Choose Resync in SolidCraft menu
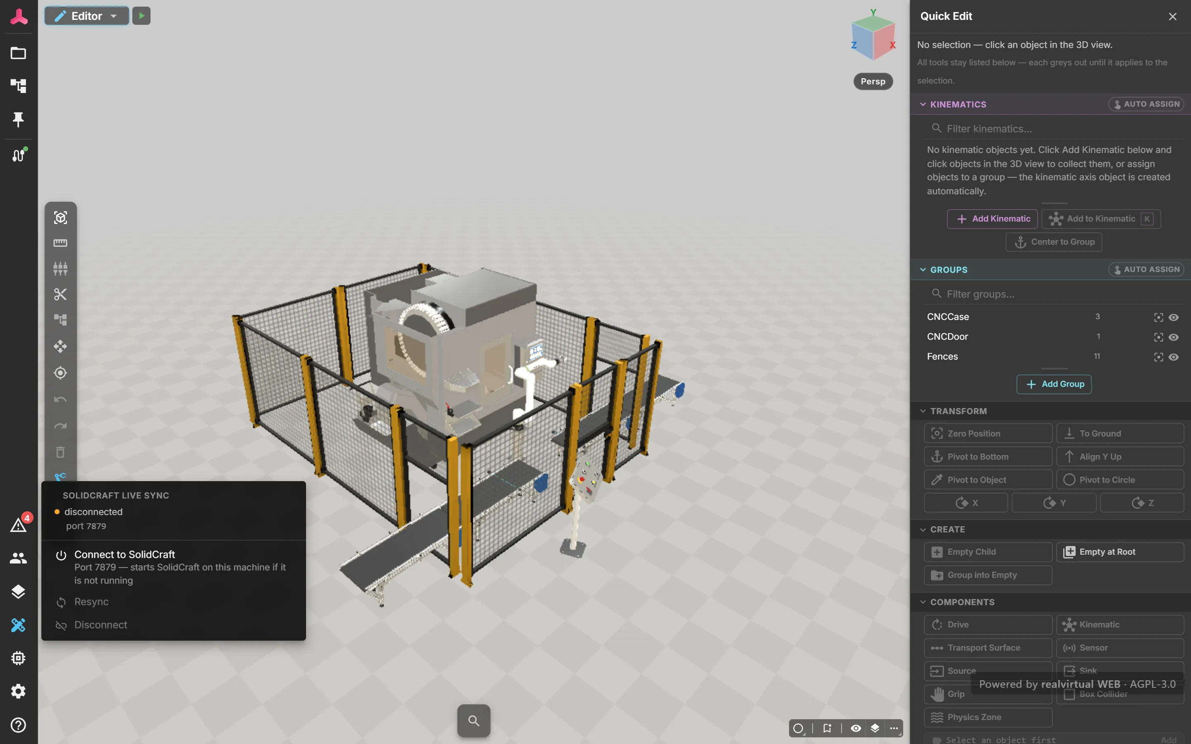Viewport: 1191px width, 744px height. pyautogui.click(x=173, y=602)
